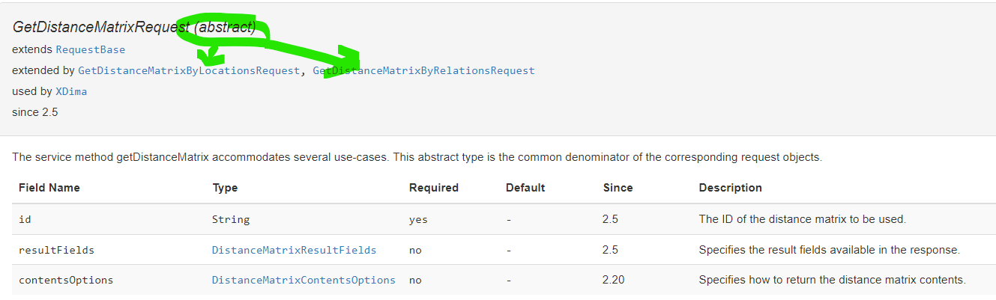
Task: Select the Type column header
Action: [225, 188]
